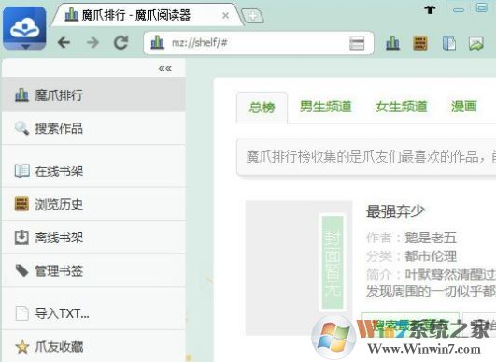Open 搜索作品 in sidebar
This screenshot has width=496, height=362.
pyautogui.click(x=93, y=128)
